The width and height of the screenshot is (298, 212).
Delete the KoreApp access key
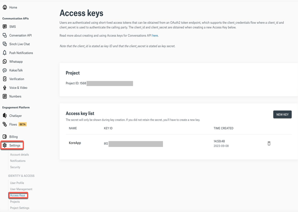269,143
